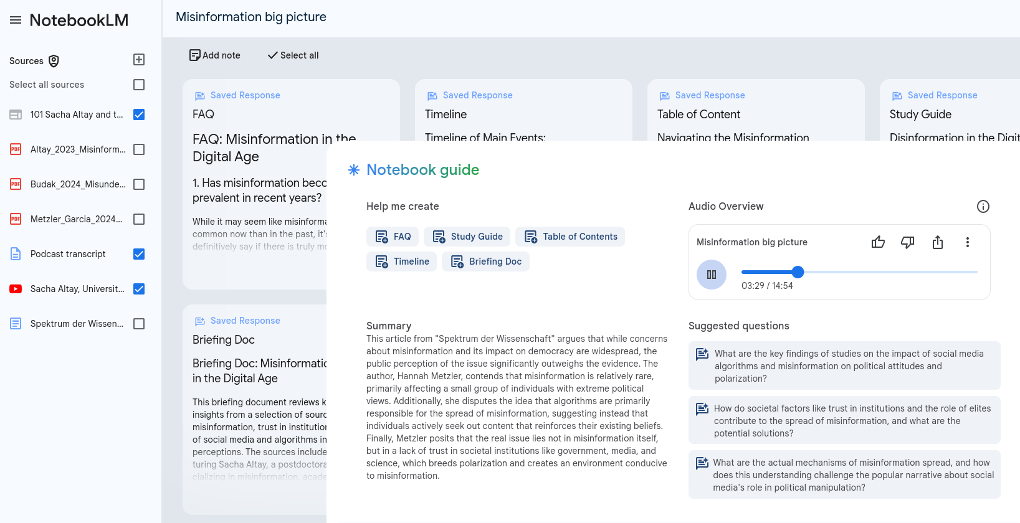Give the audio overview a thumbs up
The image size is (1020, 523).
[878, 242]
